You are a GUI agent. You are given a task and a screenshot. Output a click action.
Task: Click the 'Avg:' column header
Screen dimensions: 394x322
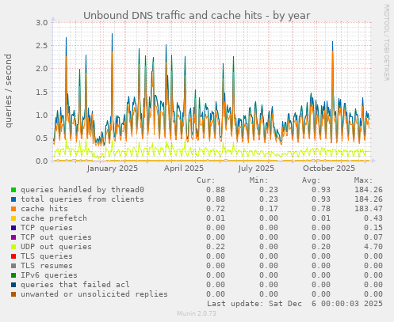(x=311, y=180)
